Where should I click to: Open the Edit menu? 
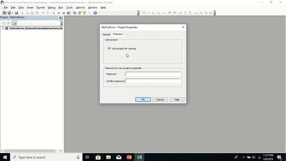13,8
